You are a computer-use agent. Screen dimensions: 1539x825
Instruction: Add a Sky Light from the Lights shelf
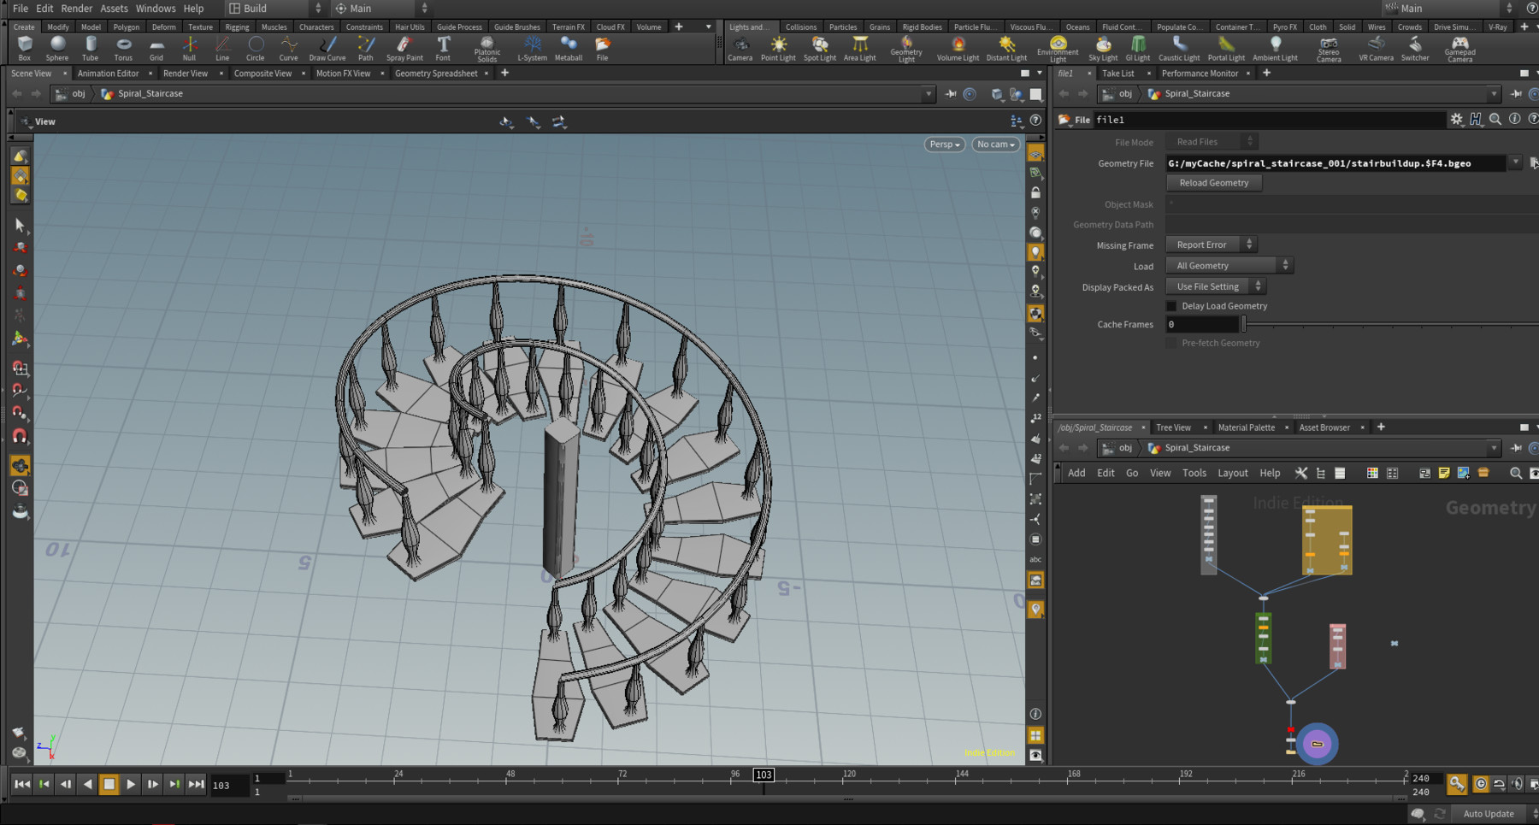pos(1103,49)
